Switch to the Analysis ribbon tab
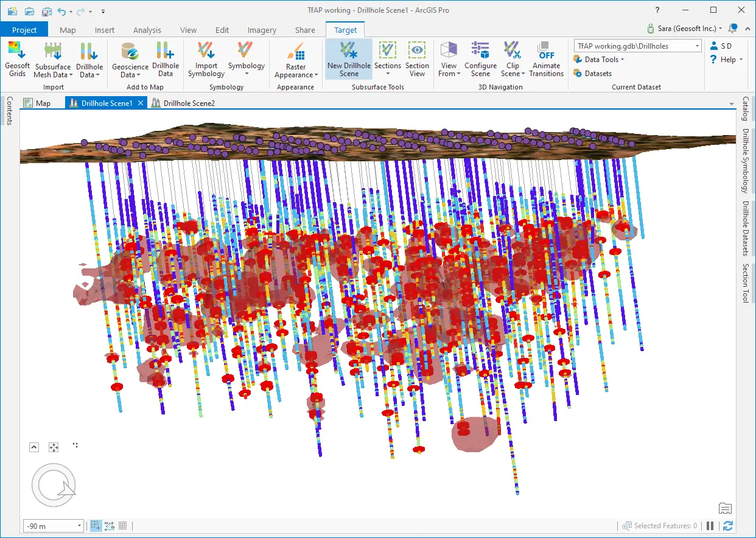Viewport: 756px width, 538px height. [147, 30]
